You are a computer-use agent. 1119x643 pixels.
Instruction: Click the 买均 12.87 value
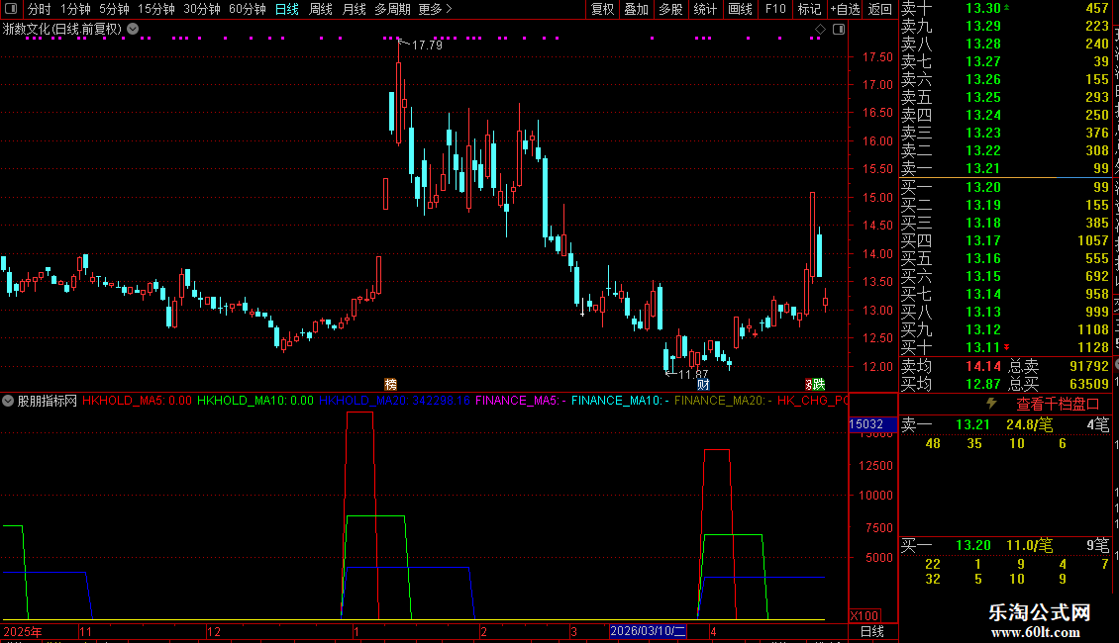983,384
